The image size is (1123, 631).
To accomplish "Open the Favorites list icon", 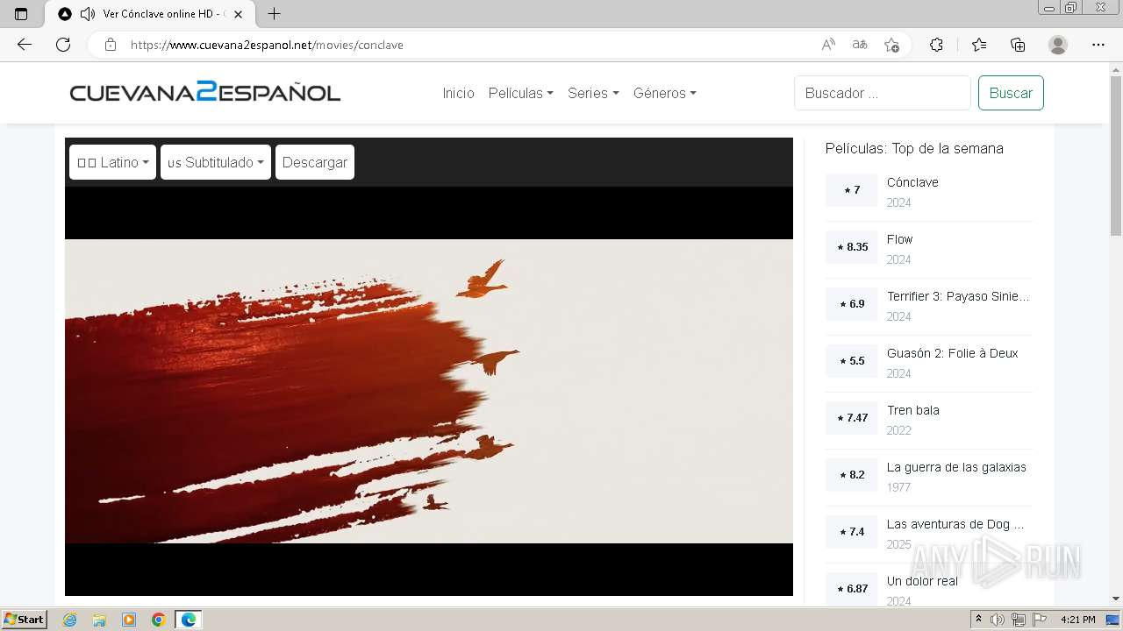I will coord(979,45).
